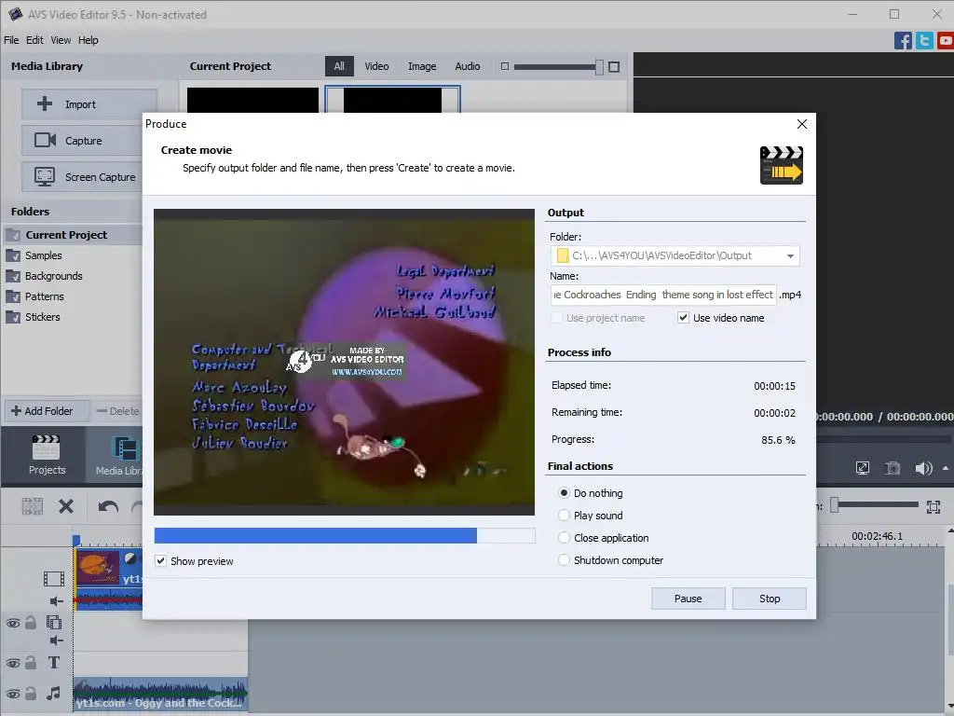The image size is (954, 716).
Task: Open the Media Library icon
Action: pyautogui.click(x=126, y=449)
